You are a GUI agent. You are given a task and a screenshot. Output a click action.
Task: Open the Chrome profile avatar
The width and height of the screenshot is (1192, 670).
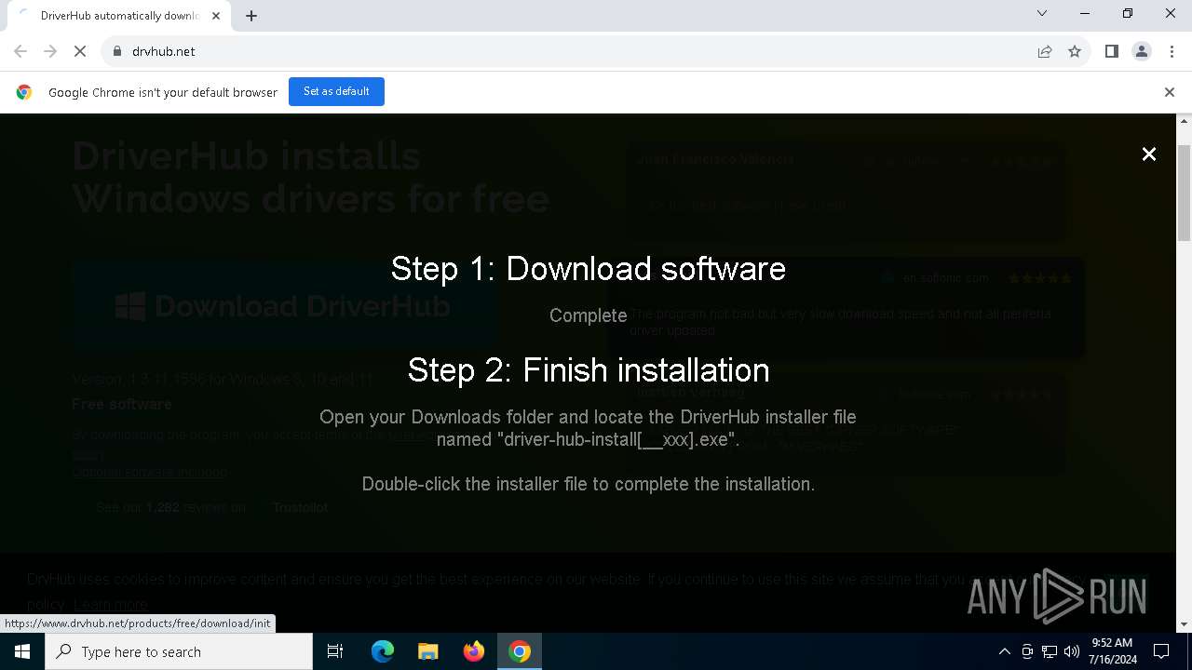[x=1141, y=51]
